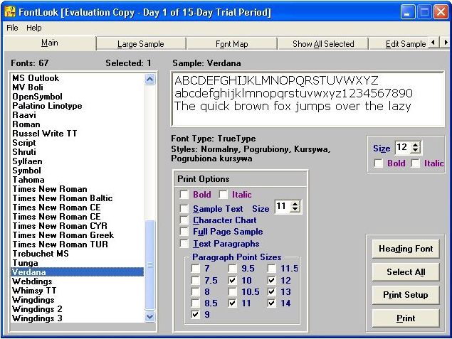Select Trebuchet MS font
The image size is (452, 339).
78,254
